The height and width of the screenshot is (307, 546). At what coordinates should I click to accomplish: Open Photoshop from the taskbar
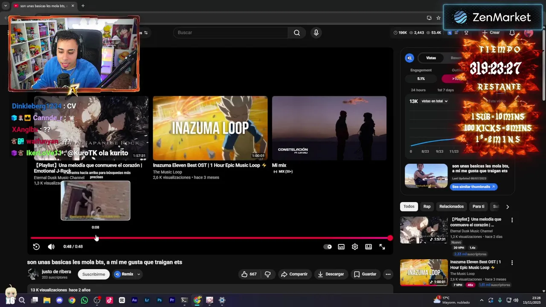click(x=160, y=300)
